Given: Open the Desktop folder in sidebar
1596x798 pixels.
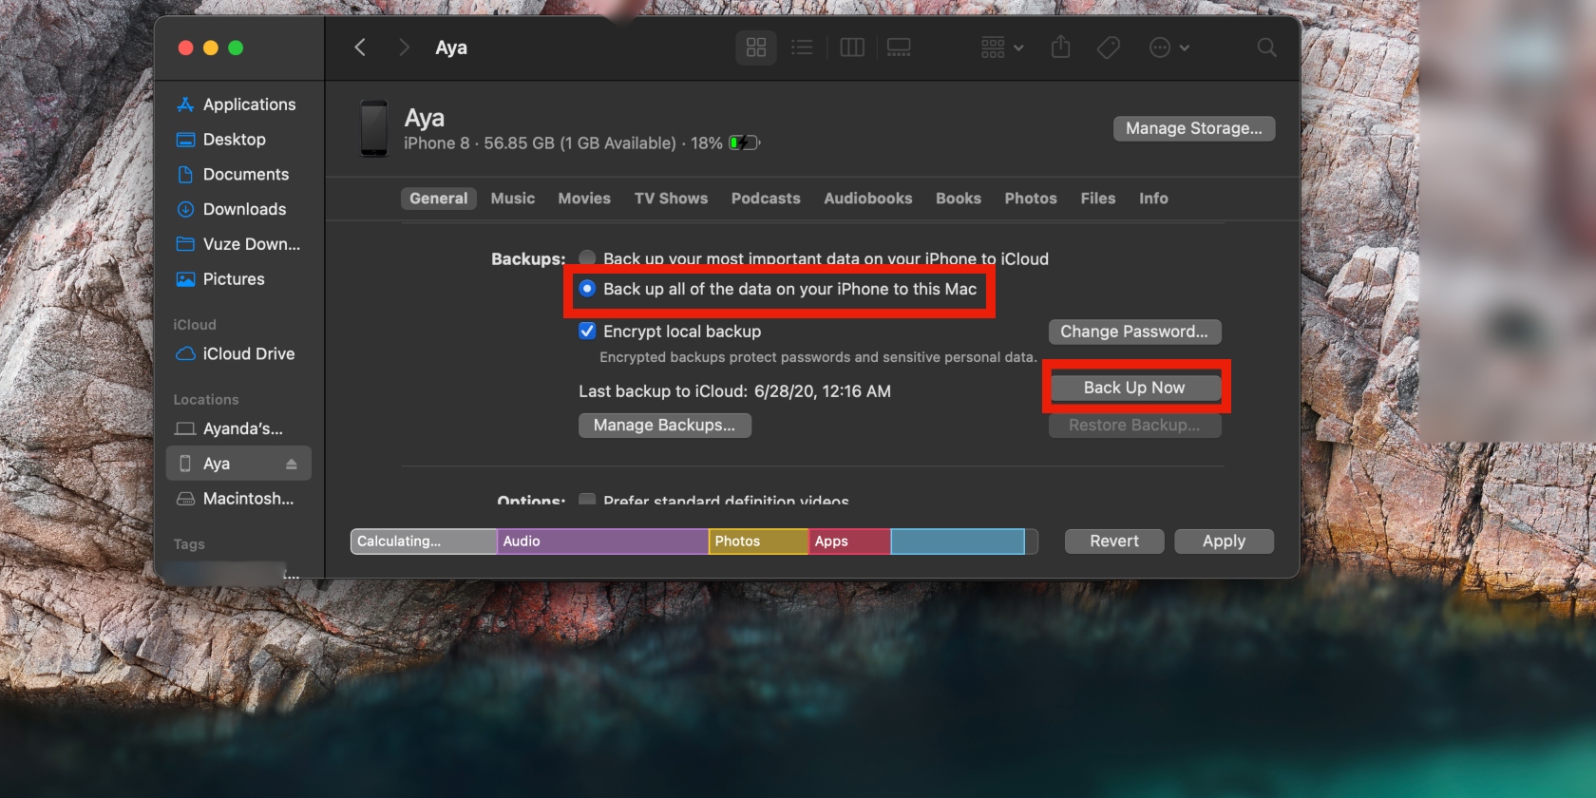Looking at the screenshot, I should point(238,140).
